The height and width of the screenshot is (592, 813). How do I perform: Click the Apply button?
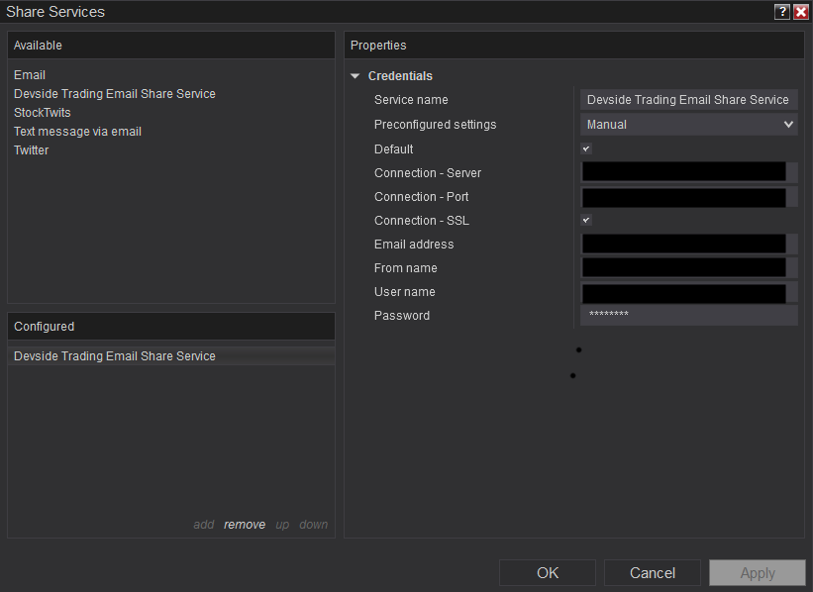758,573
